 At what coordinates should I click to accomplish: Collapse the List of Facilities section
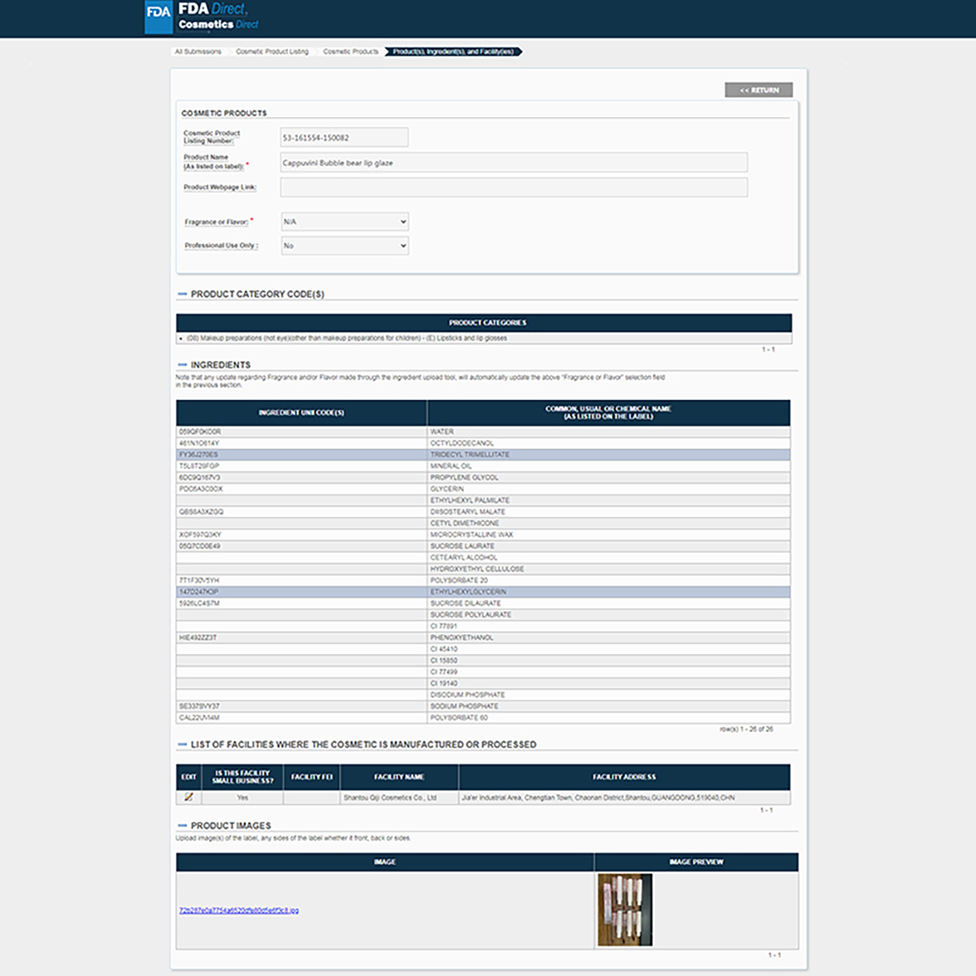click(x=182, y=745)
